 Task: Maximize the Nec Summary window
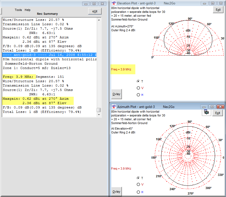tap(94, 4)
